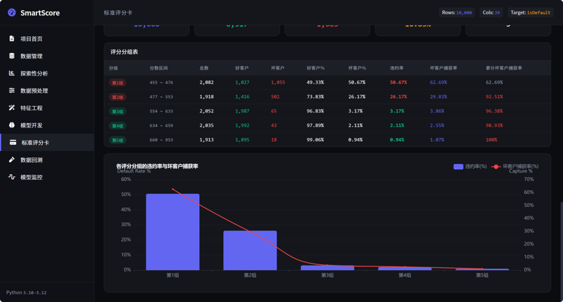The width and height of the screenshot is (563, 302).
Task: Click the 第4组 badge in table
Action: (117, 126)
